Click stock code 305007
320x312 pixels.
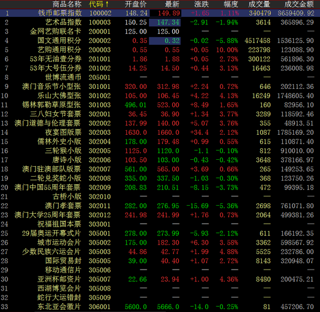[x=99, y=279]
